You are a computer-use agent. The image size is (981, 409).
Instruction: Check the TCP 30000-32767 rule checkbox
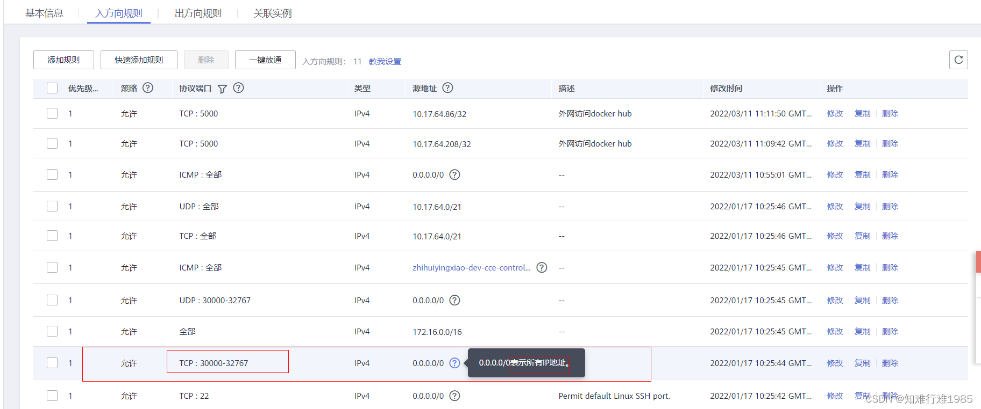(x=52, y=363)
